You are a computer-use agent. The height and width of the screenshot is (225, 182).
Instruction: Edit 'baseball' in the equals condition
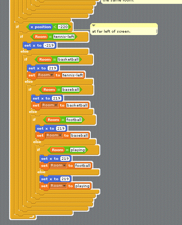70,89
